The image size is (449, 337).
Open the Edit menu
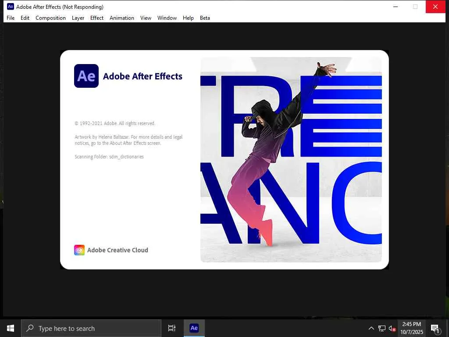pyautogui.click(x=25, y=18)
